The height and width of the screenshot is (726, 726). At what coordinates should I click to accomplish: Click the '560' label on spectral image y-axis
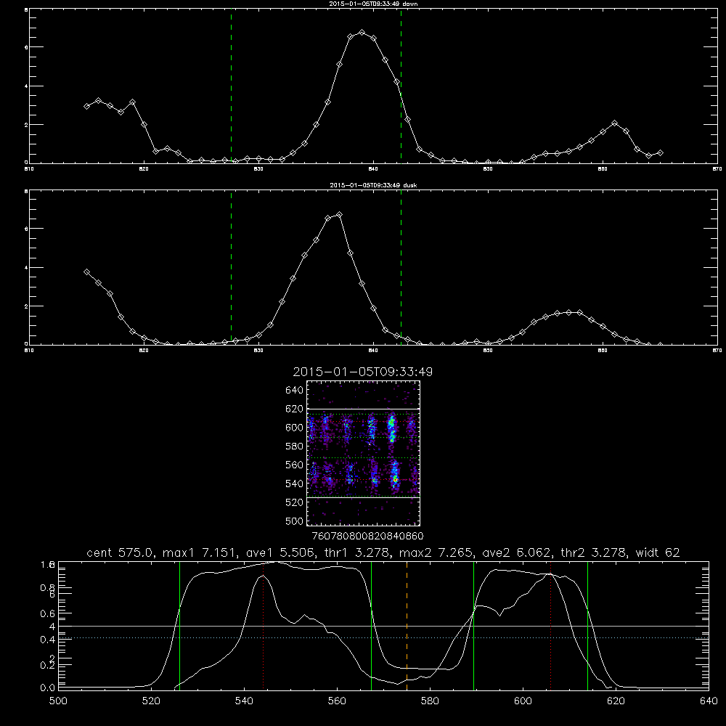coord(294,465)
